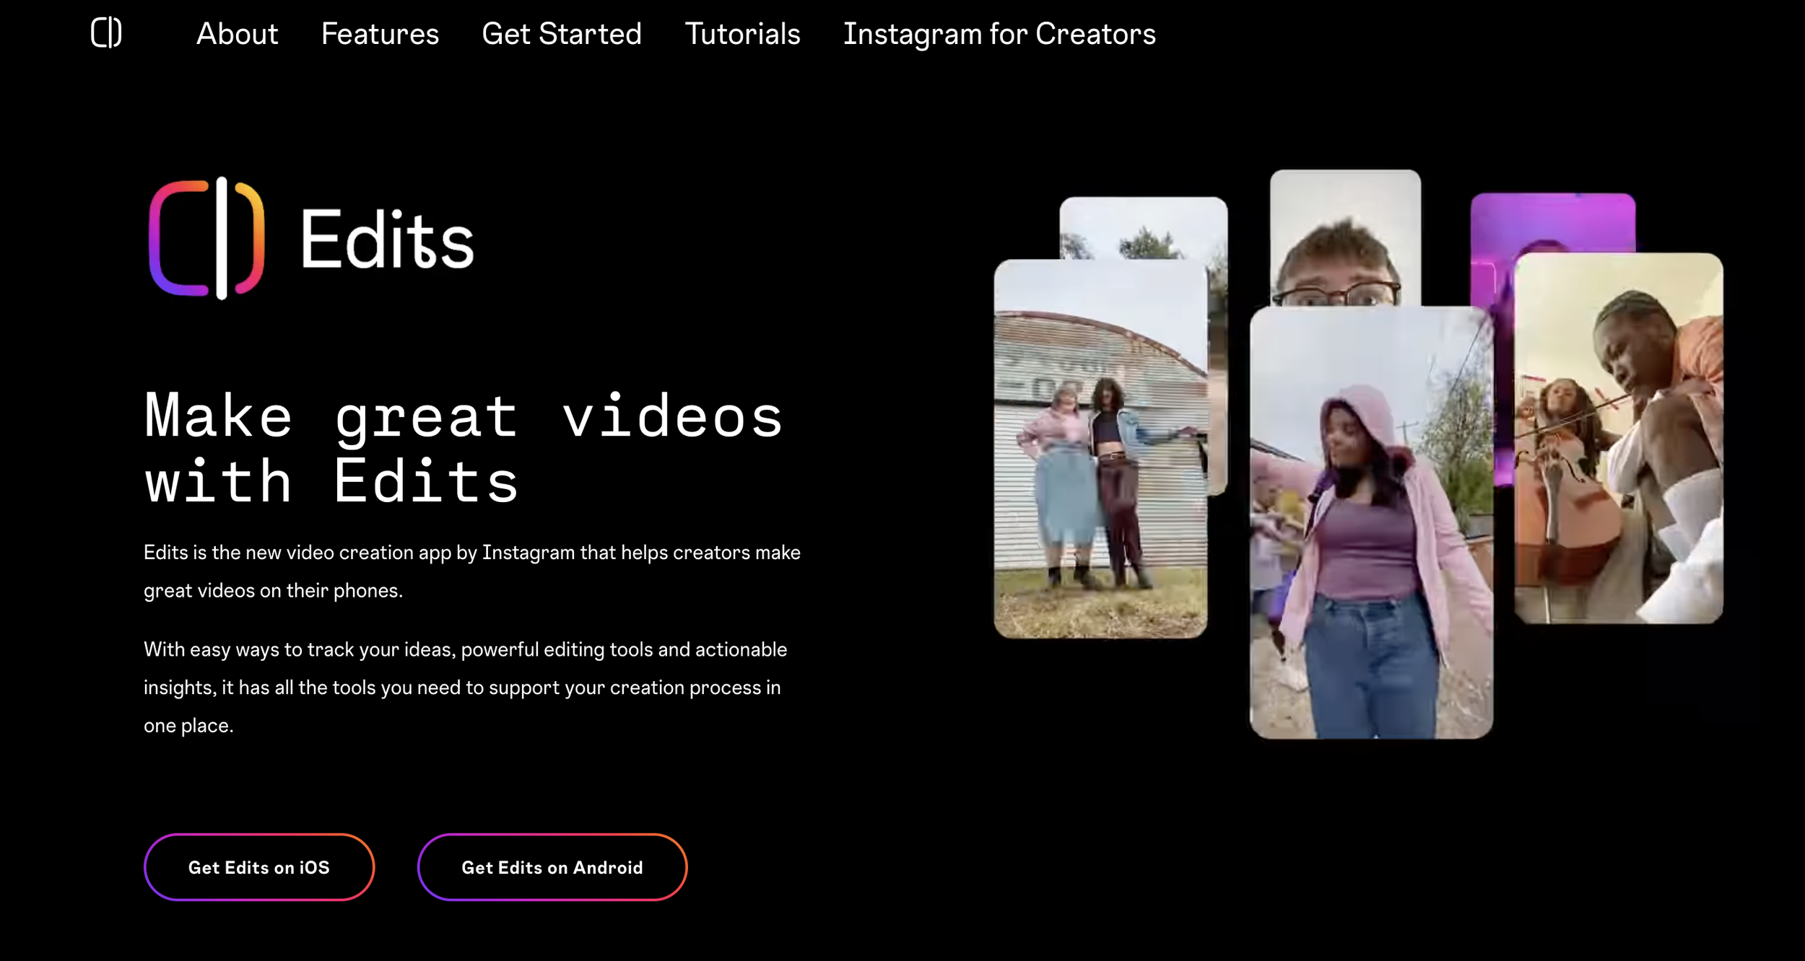
Task: Click the white divider bar in the Edits logo
Action: coord(222,238)
